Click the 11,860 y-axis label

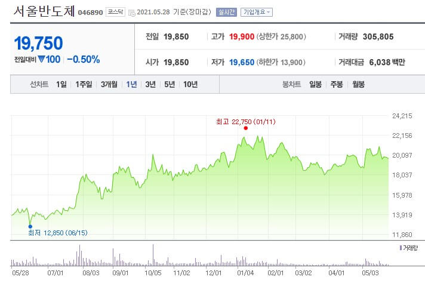coord(402,235)
